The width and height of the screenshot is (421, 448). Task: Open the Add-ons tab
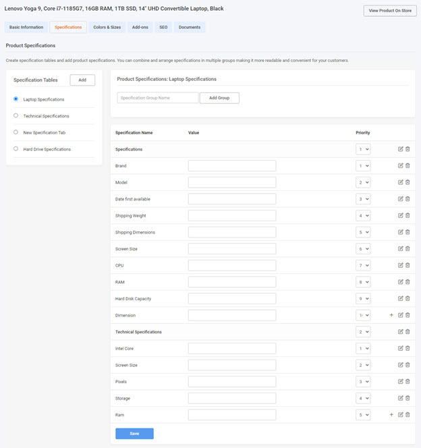point(140,27)
